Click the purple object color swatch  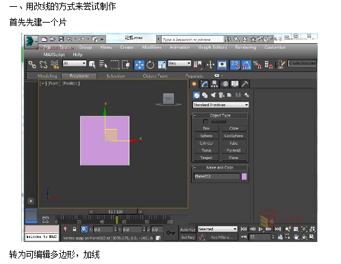pos(244,176)
